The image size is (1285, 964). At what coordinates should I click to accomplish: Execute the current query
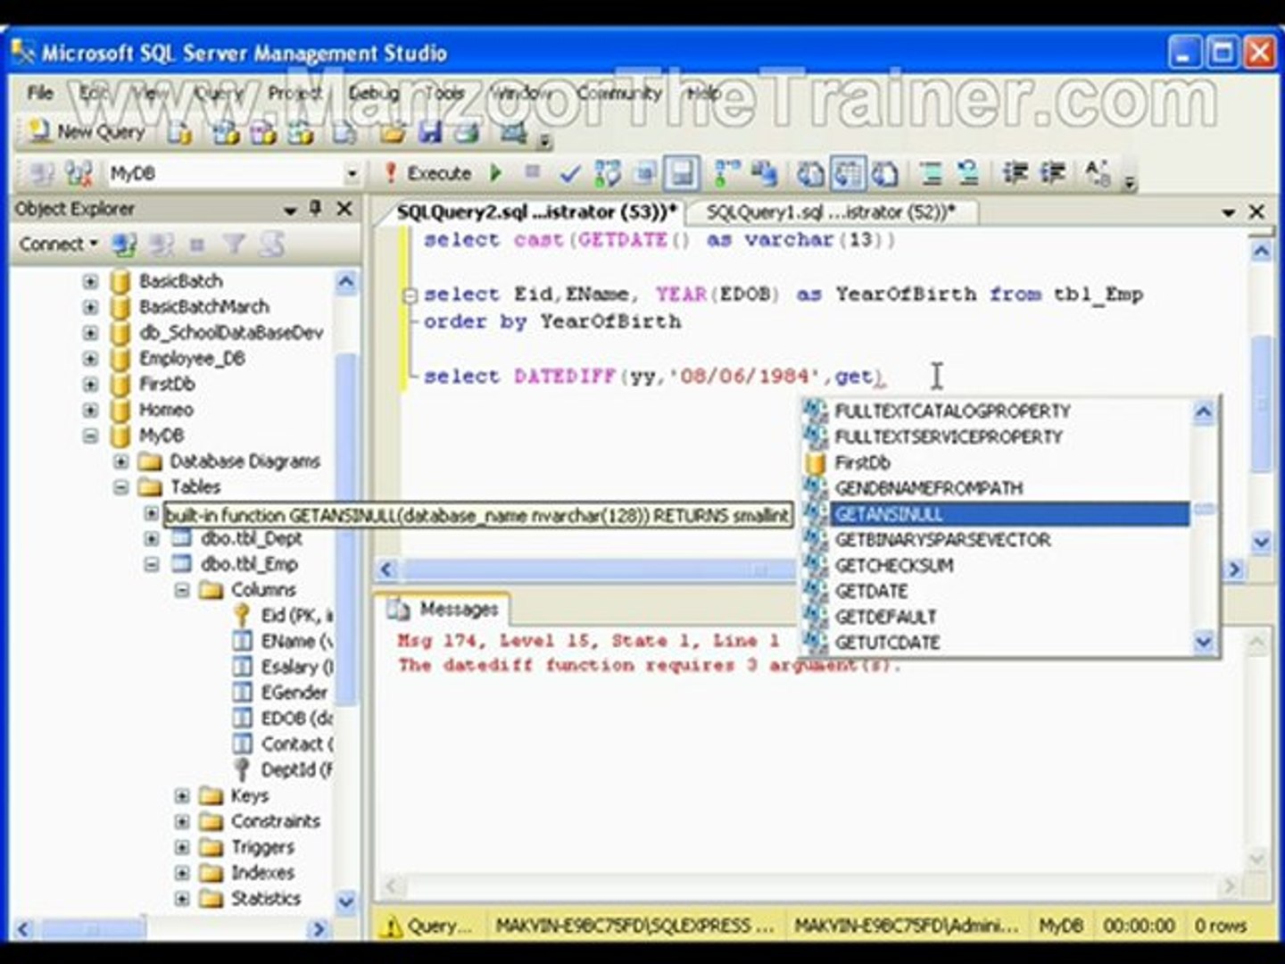428,173
